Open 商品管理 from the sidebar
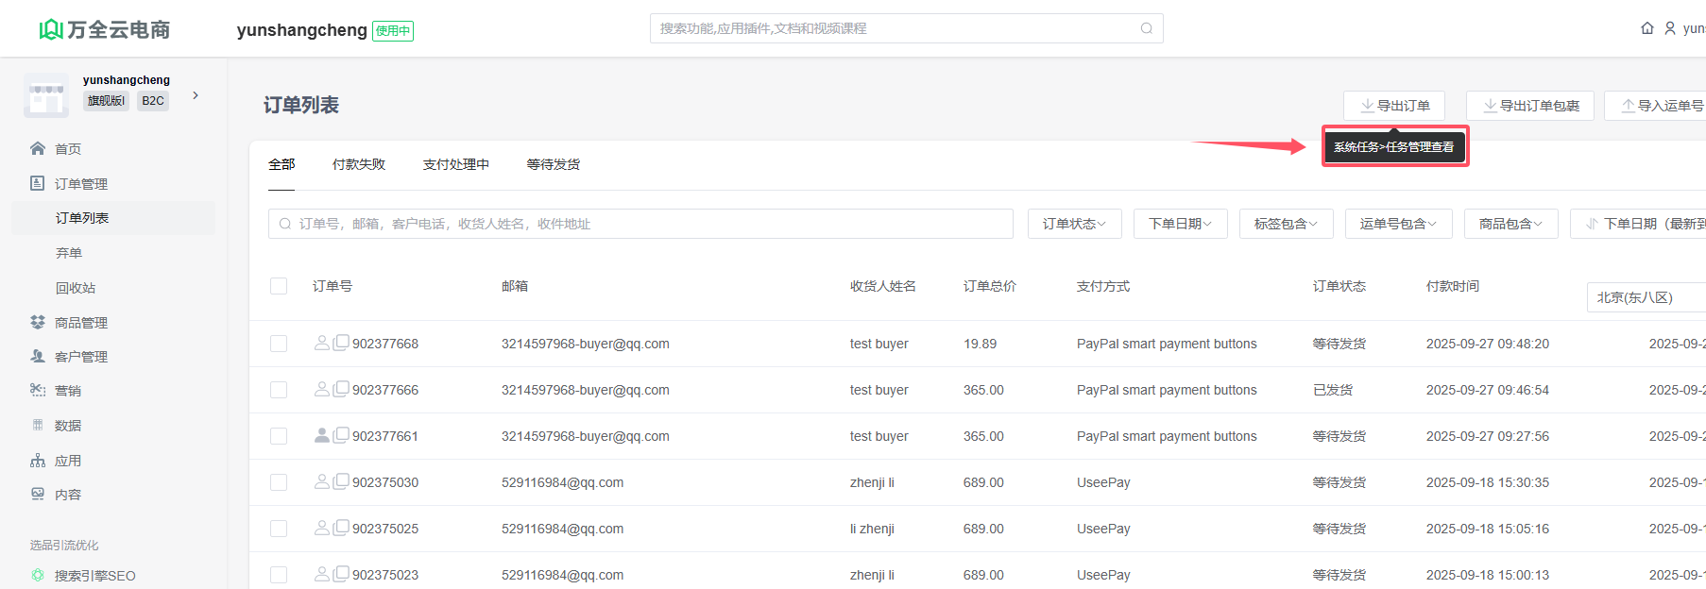Screen dimensions: 1706x589 [80, 323]
